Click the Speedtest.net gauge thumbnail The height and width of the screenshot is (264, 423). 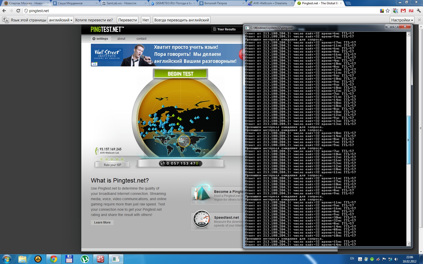pos(202,219)
